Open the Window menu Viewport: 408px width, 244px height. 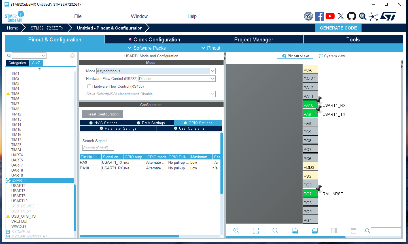tap(139, 16)
